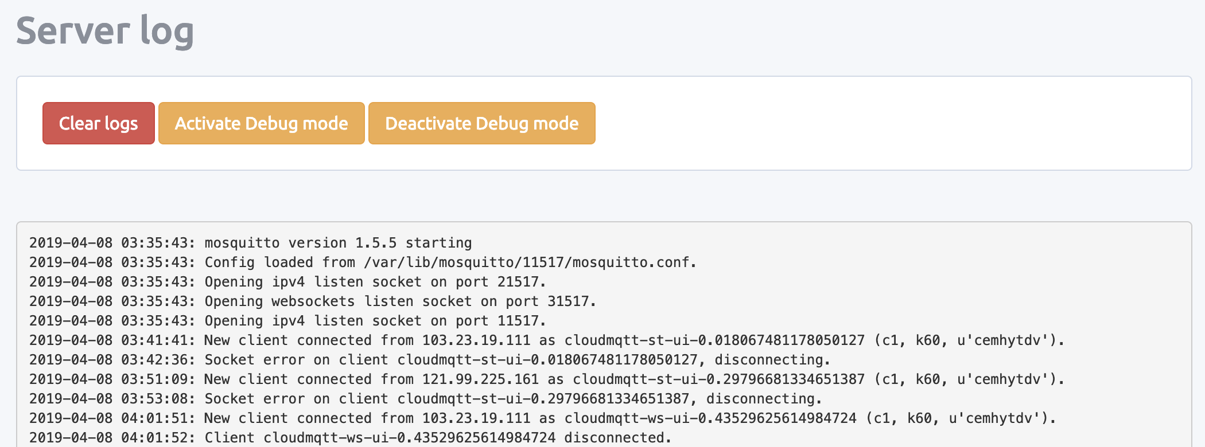
Task: Select log line 'mosquitto version 1.5.5 starting'
Action: [x=251, y=243]
